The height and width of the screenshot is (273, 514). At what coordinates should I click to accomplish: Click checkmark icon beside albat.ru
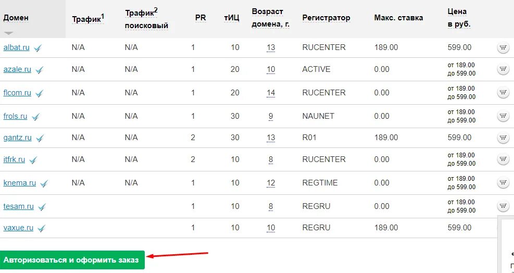point(37,48)
